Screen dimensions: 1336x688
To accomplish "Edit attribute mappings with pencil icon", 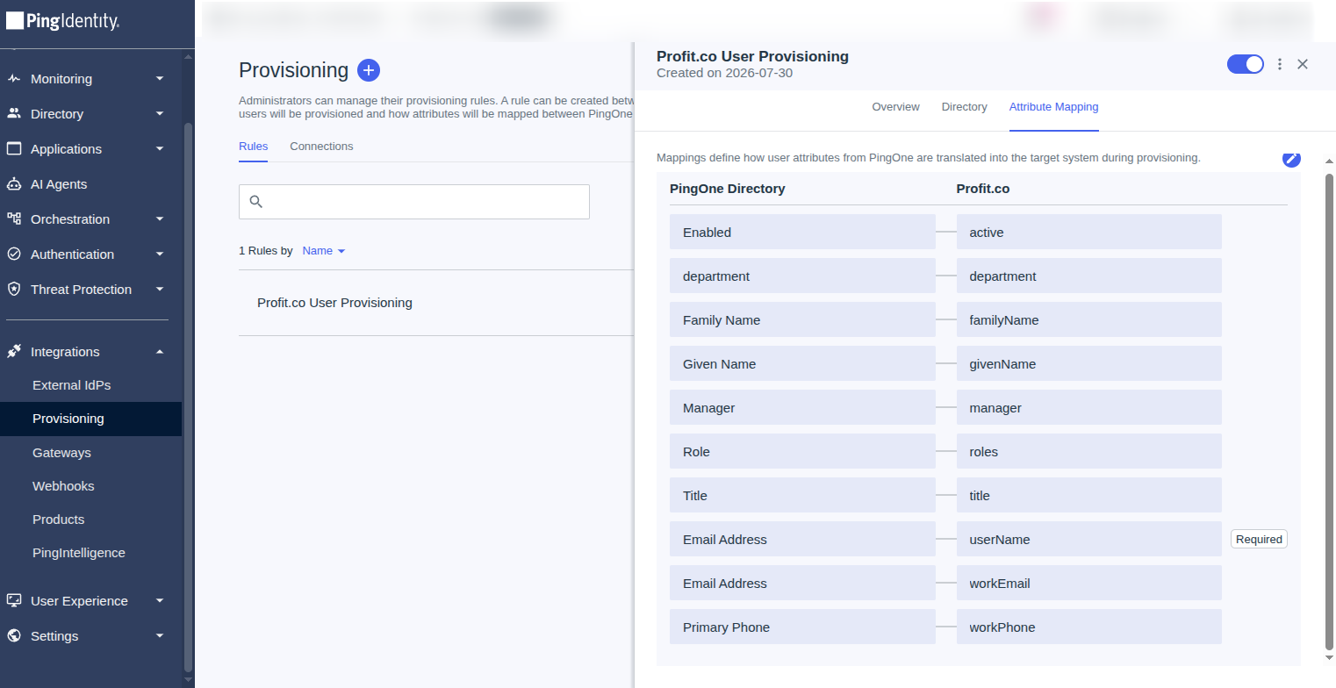I will [1291, 158].
